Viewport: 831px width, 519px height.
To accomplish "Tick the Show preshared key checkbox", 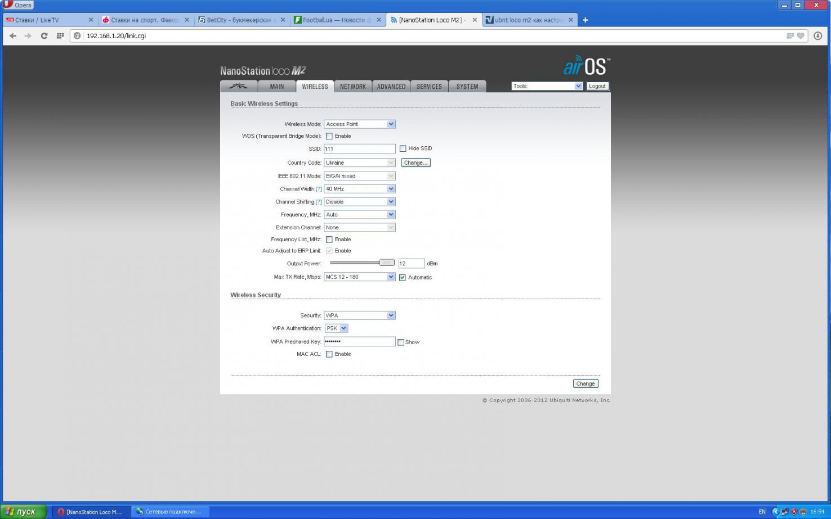I will pos(401,342).
